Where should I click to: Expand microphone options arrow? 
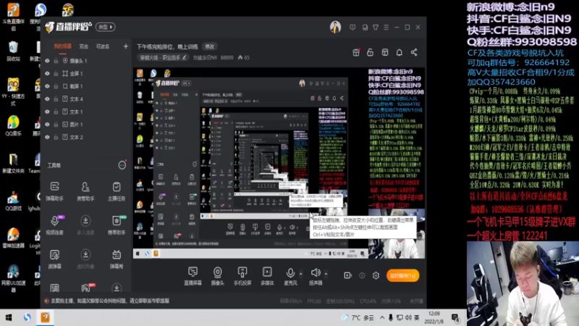point(300,274)
